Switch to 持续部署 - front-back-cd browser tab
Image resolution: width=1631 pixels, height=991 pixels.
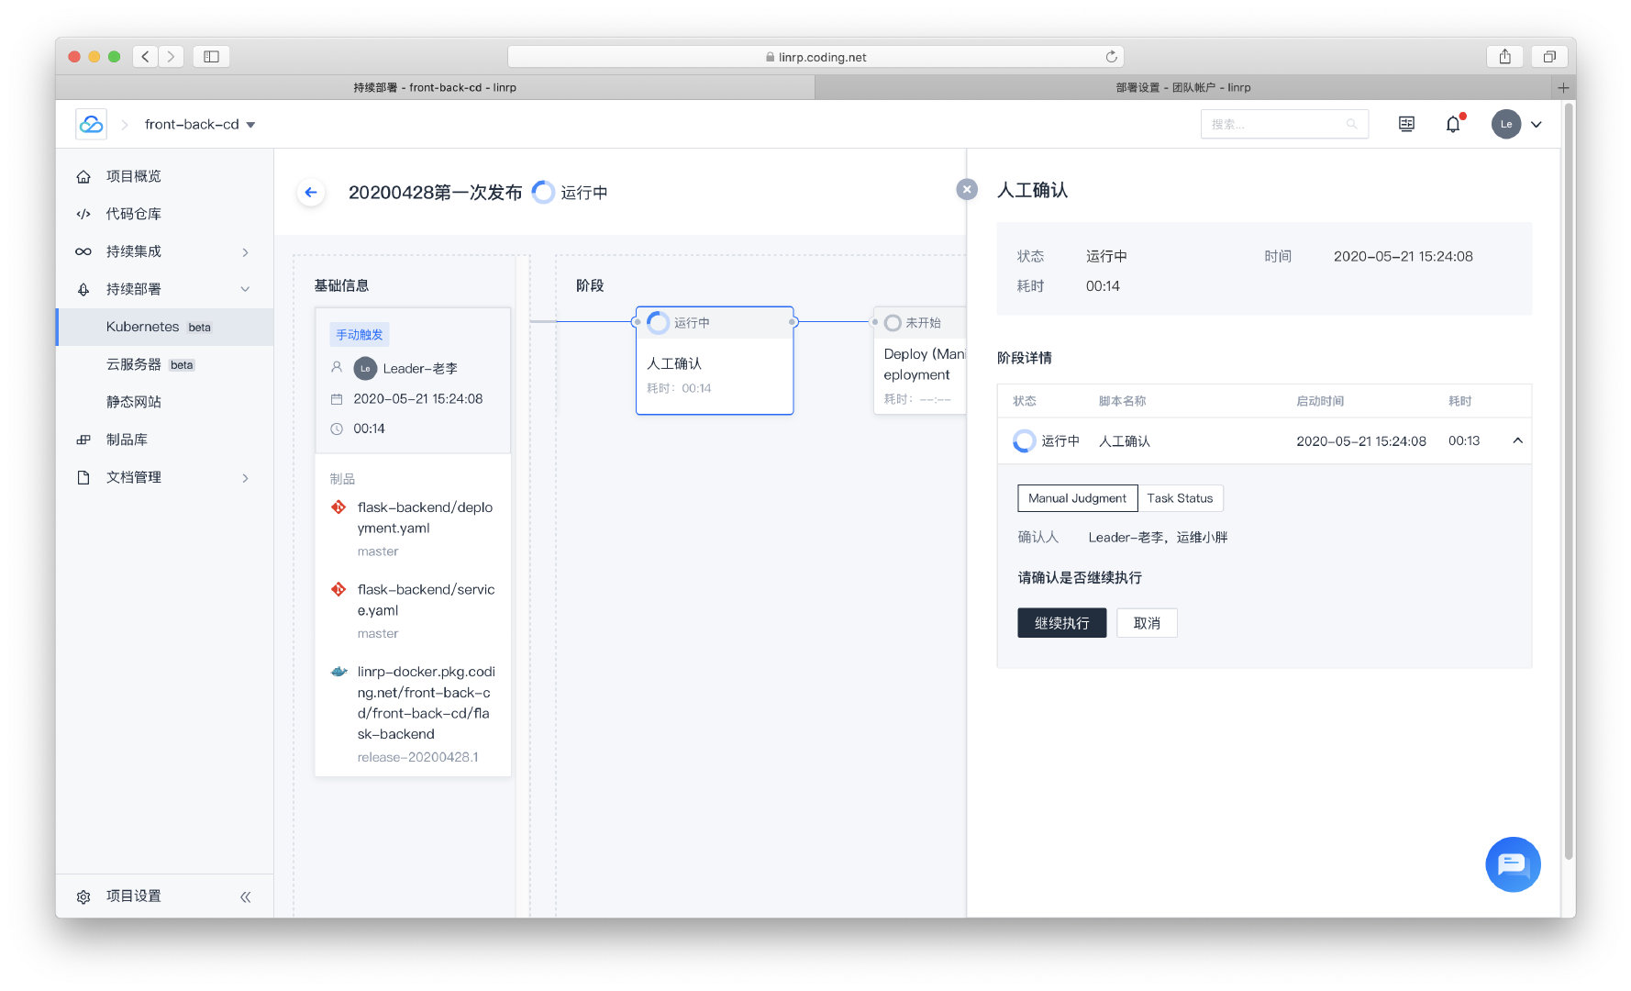click(x=435, y=87)
